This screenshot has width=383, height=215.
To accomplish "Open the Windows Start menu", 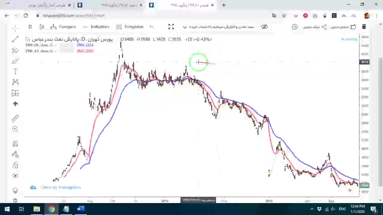I will coord(7,209).
